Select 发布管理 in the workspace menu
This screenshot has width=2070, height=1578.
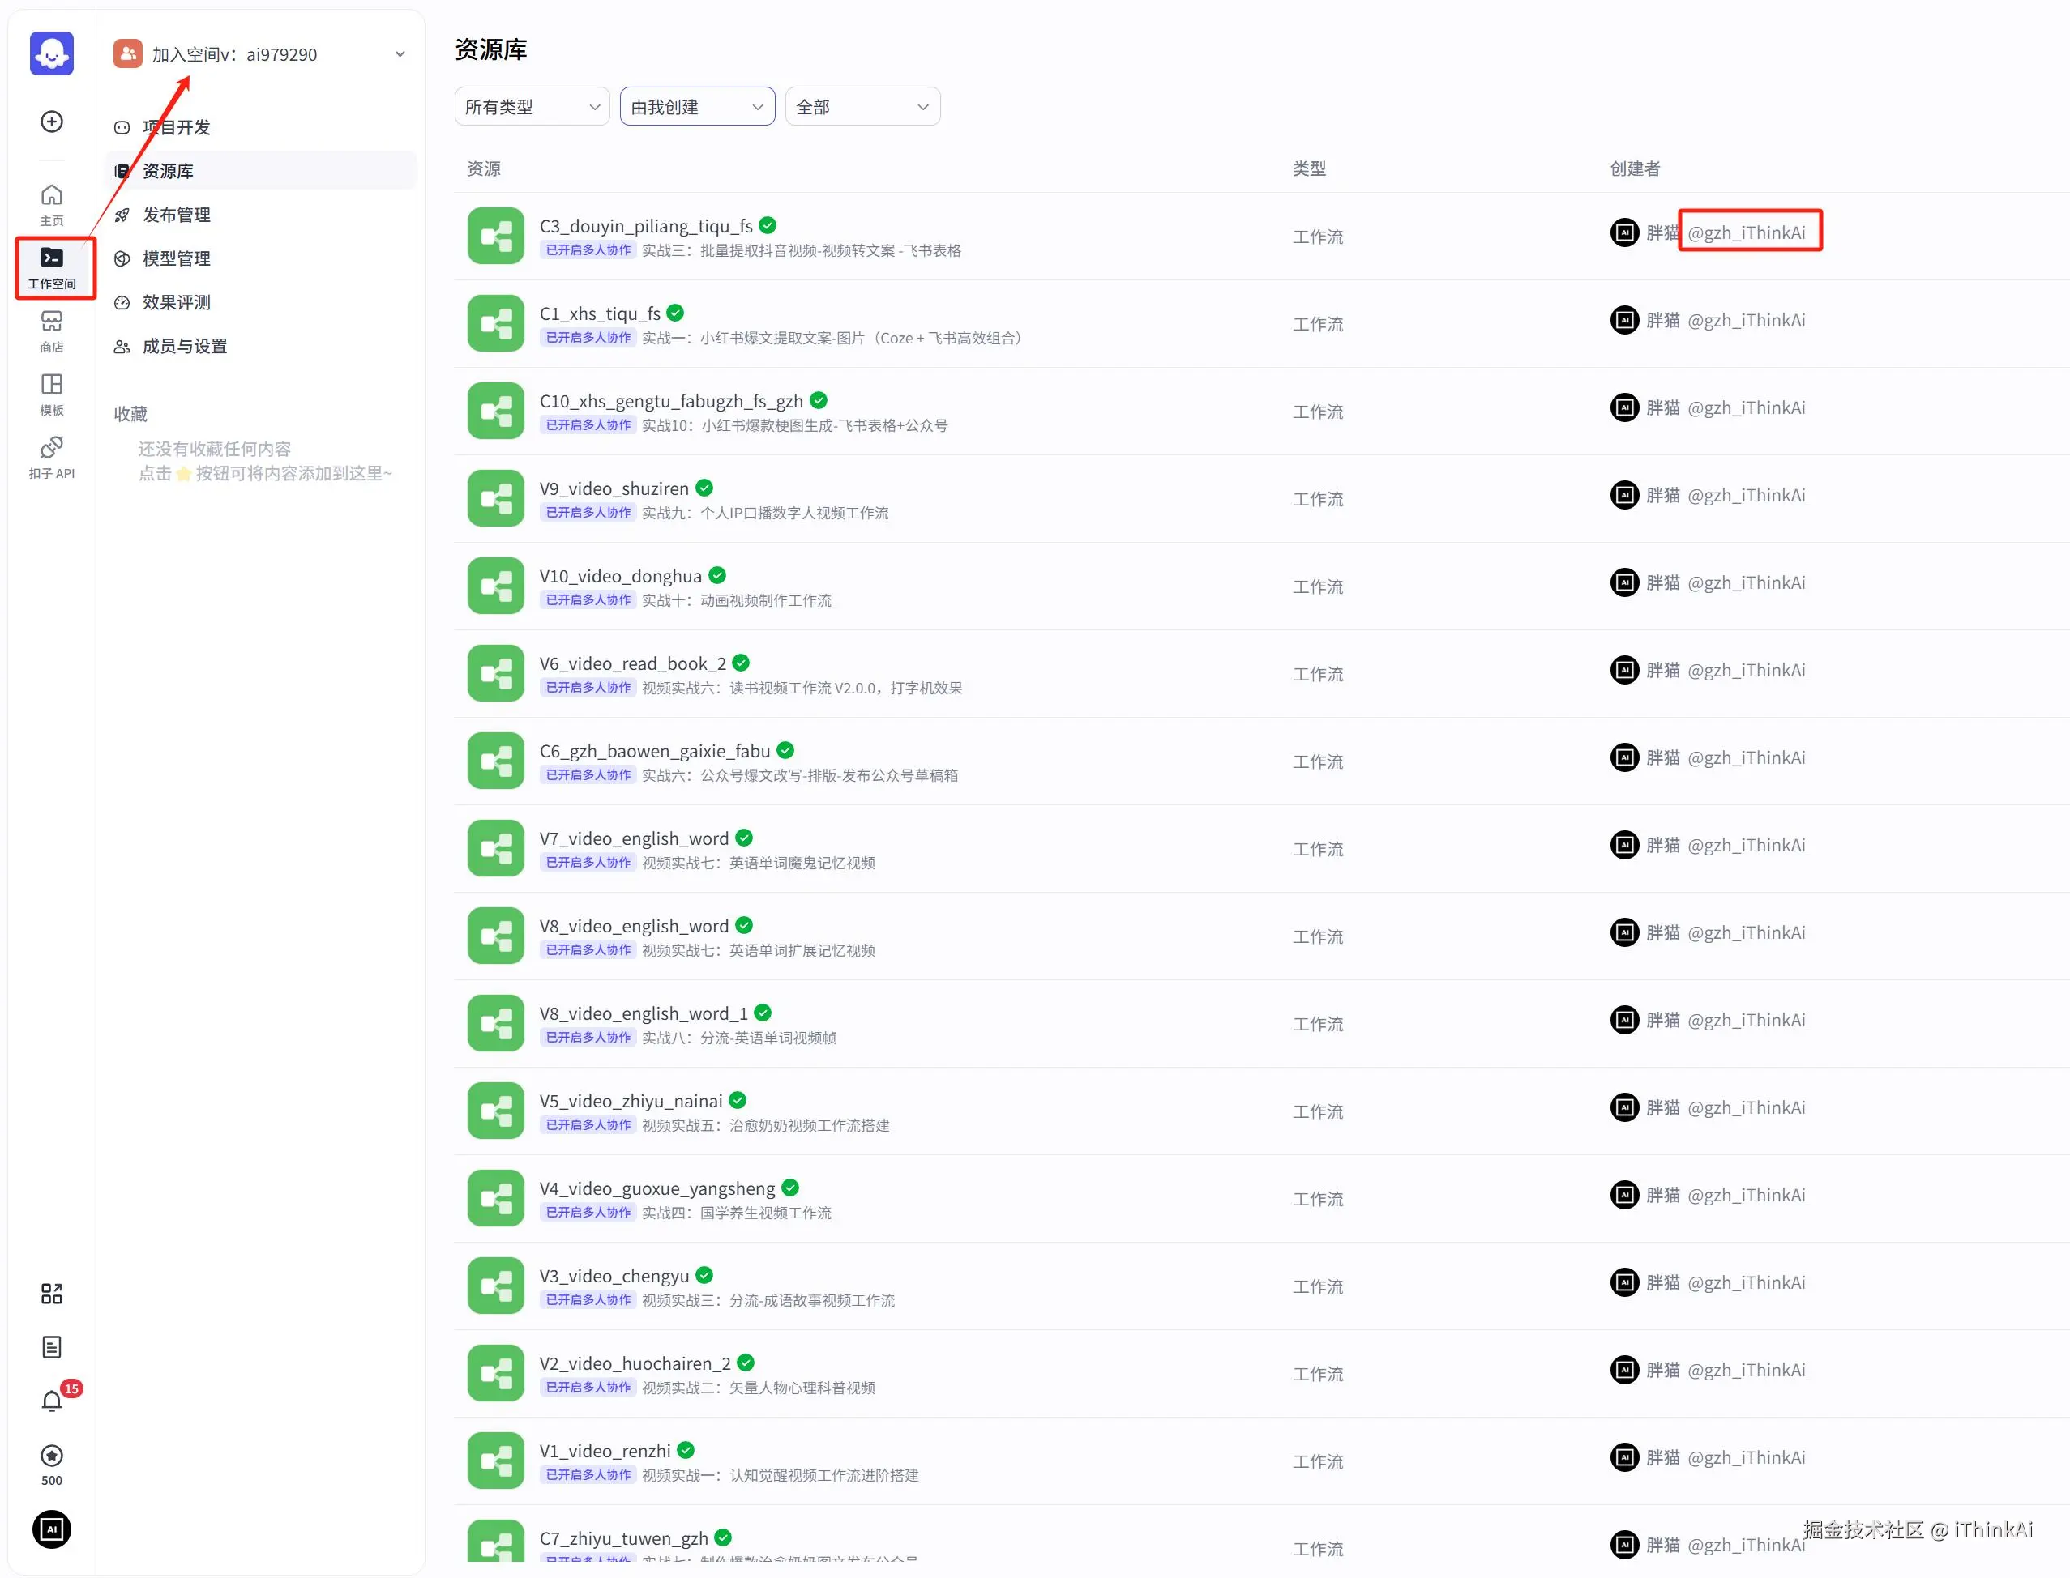point(177,215)
